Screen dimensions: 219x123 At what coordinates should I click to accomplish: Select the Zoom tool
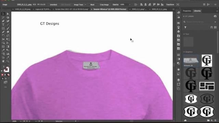(8, 61)
